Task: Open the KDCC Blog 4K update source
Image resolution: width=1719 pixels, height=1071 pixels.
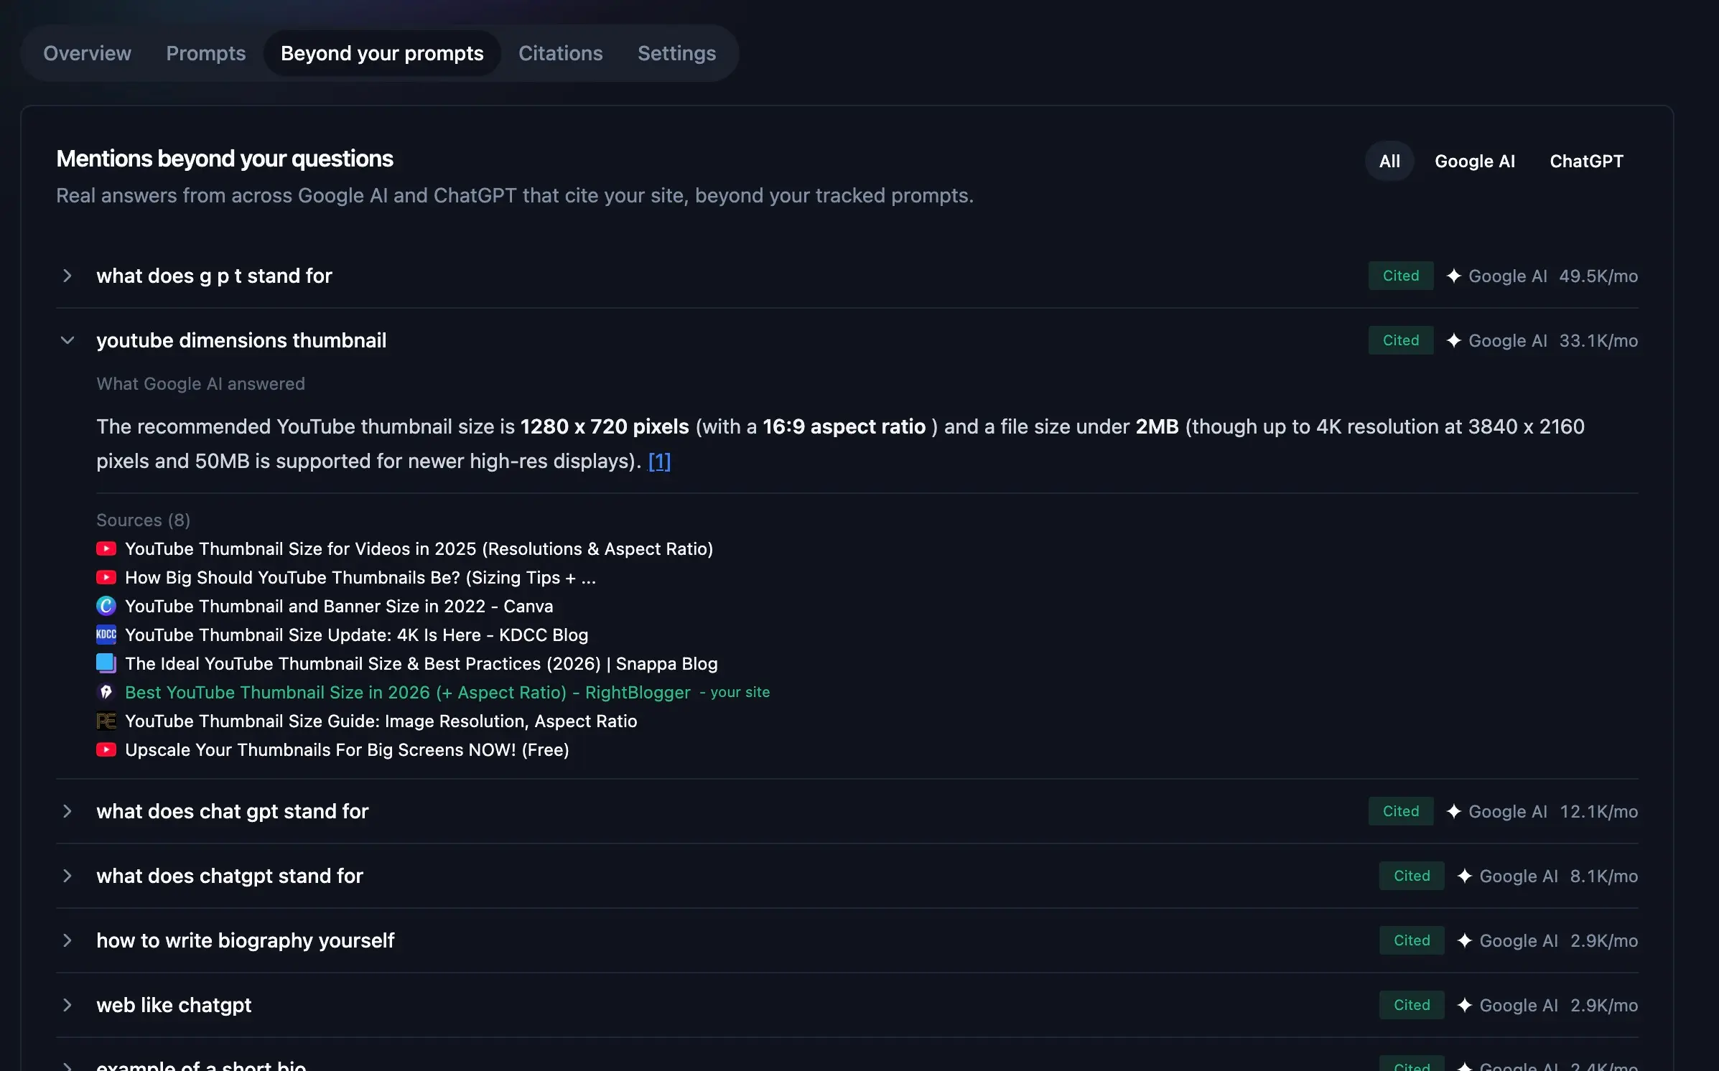Action: (356, 635)
